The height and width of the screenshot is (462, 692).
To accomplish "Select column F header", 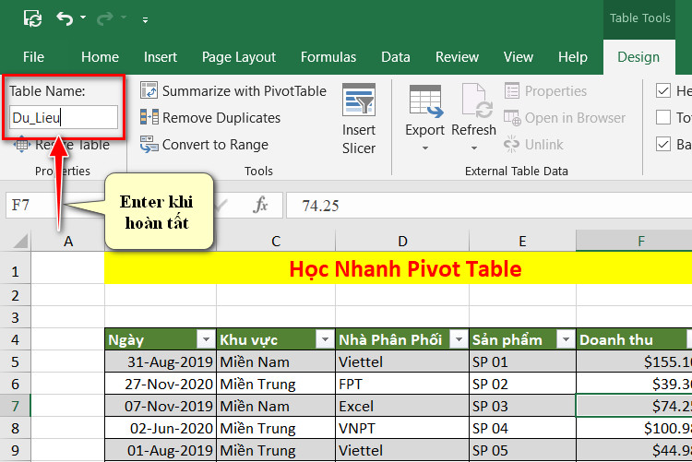I will [634, 242].
